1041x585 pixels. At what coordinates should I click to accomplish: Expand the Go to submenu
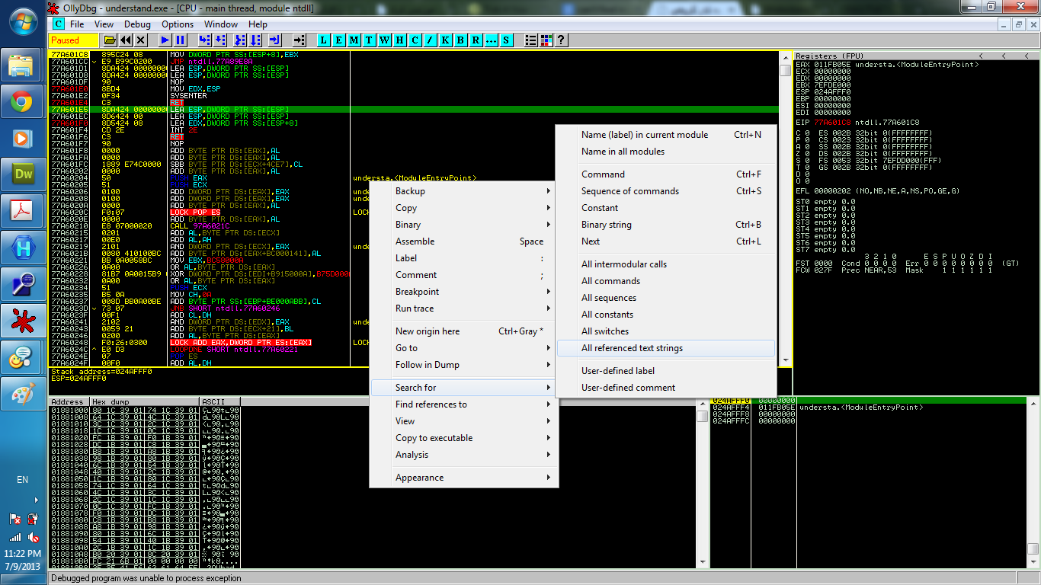(x=464, y=348)
